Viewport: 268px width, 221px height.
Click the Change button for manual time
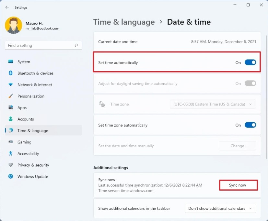[238, 146]
